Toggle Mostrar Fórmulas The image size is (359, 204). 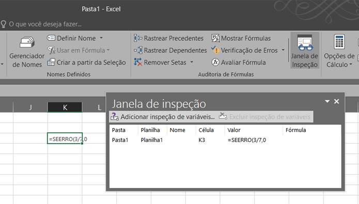[x=241, y=38]
